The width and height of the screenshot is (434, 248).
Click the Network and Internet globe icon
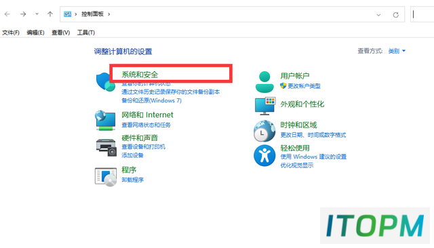point(105,120)
